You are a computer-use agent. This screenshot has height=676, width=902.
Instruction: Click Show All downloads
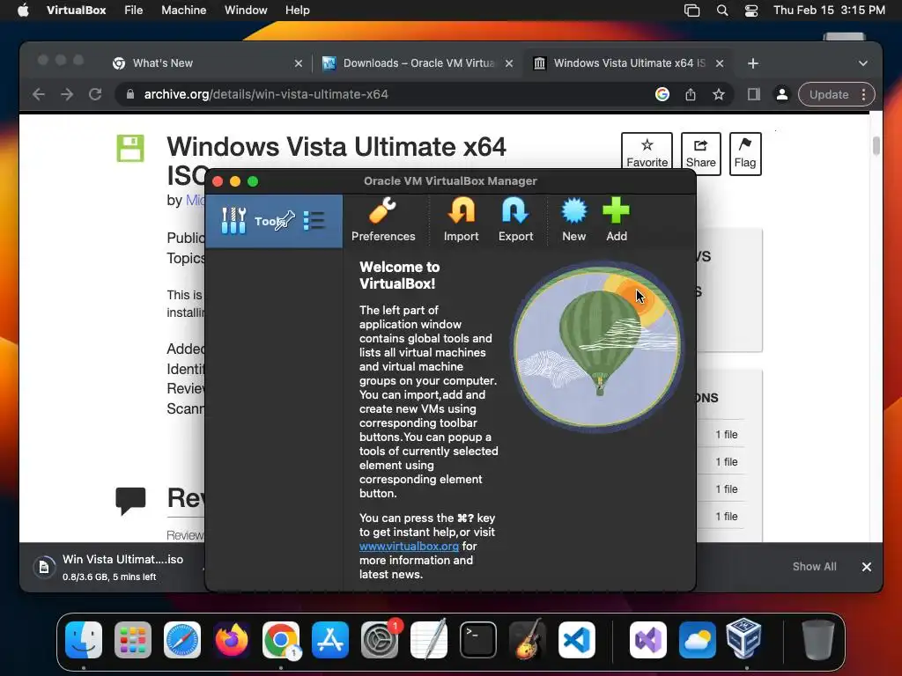point(814,566)
